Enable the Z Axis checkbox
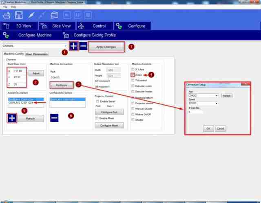261x203 pixels. (133, 75)
